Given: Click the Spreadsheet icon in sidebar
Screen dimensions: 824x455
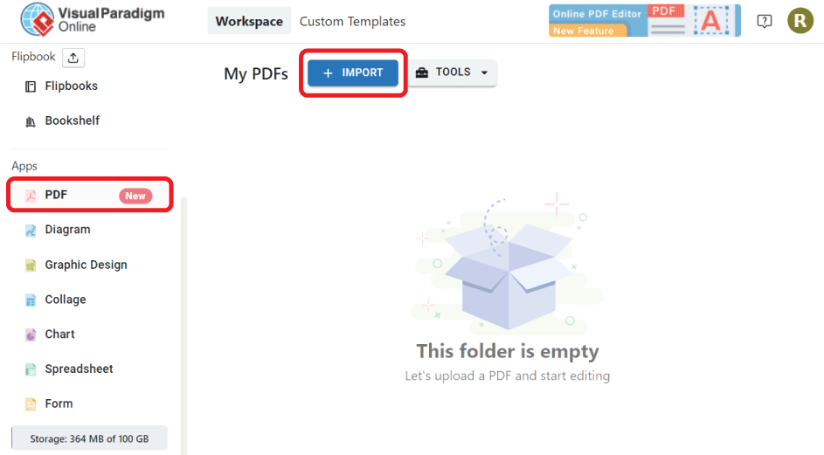Looking at the screenshot, I should pos(31,369).
